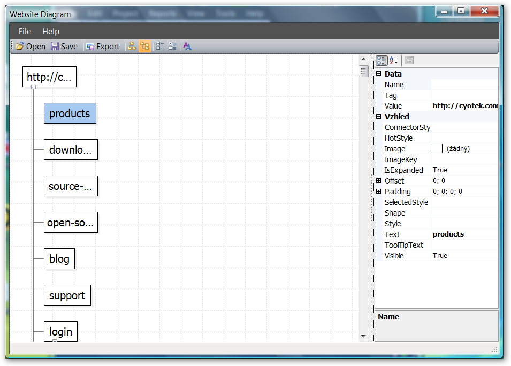Select the open-so... node
Screen dimensions: 511x366
[x=71, y=222]
